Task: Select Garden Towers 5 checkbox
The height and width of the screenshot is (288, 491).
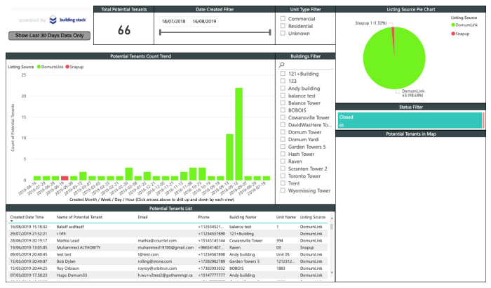Action: tap(283, 147)
